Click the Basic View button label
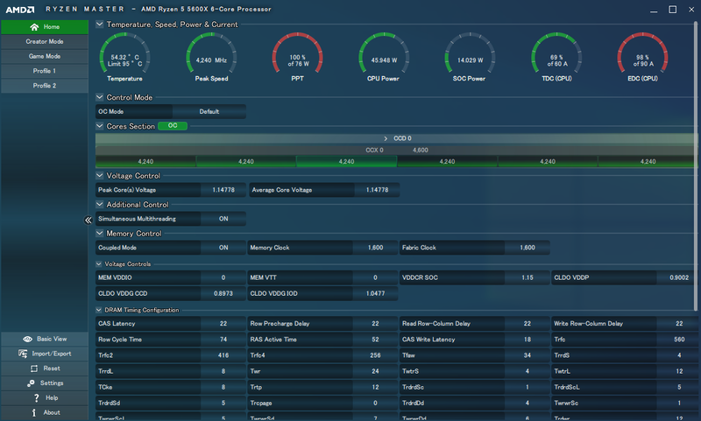This screenshot has height=421, width=701. (x=52, y=339)
